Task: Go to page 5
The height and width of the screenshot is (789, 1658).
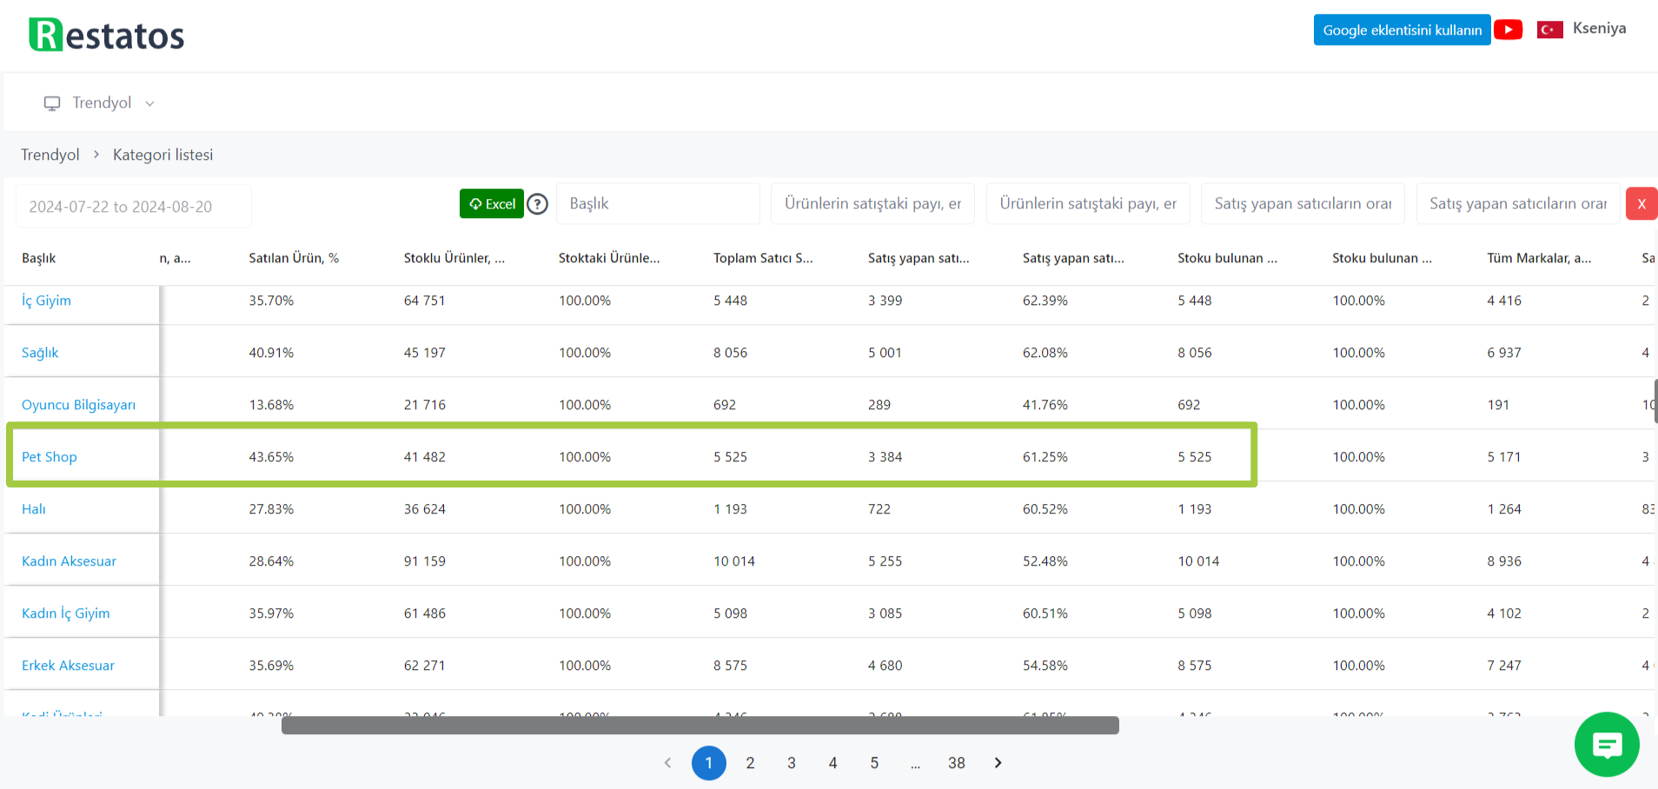Action: point(874,763)
